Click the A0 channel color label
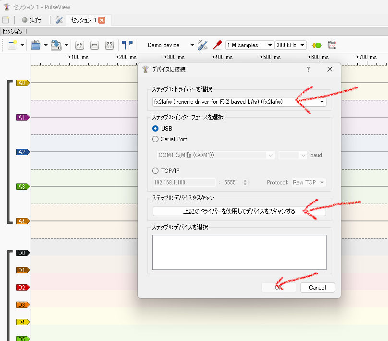This screenshot has width=388, height=341. tap(22, 83)
